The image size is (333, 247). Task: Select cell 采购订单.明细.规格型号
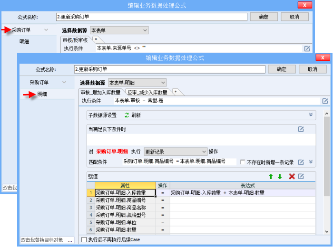[125, 215]
